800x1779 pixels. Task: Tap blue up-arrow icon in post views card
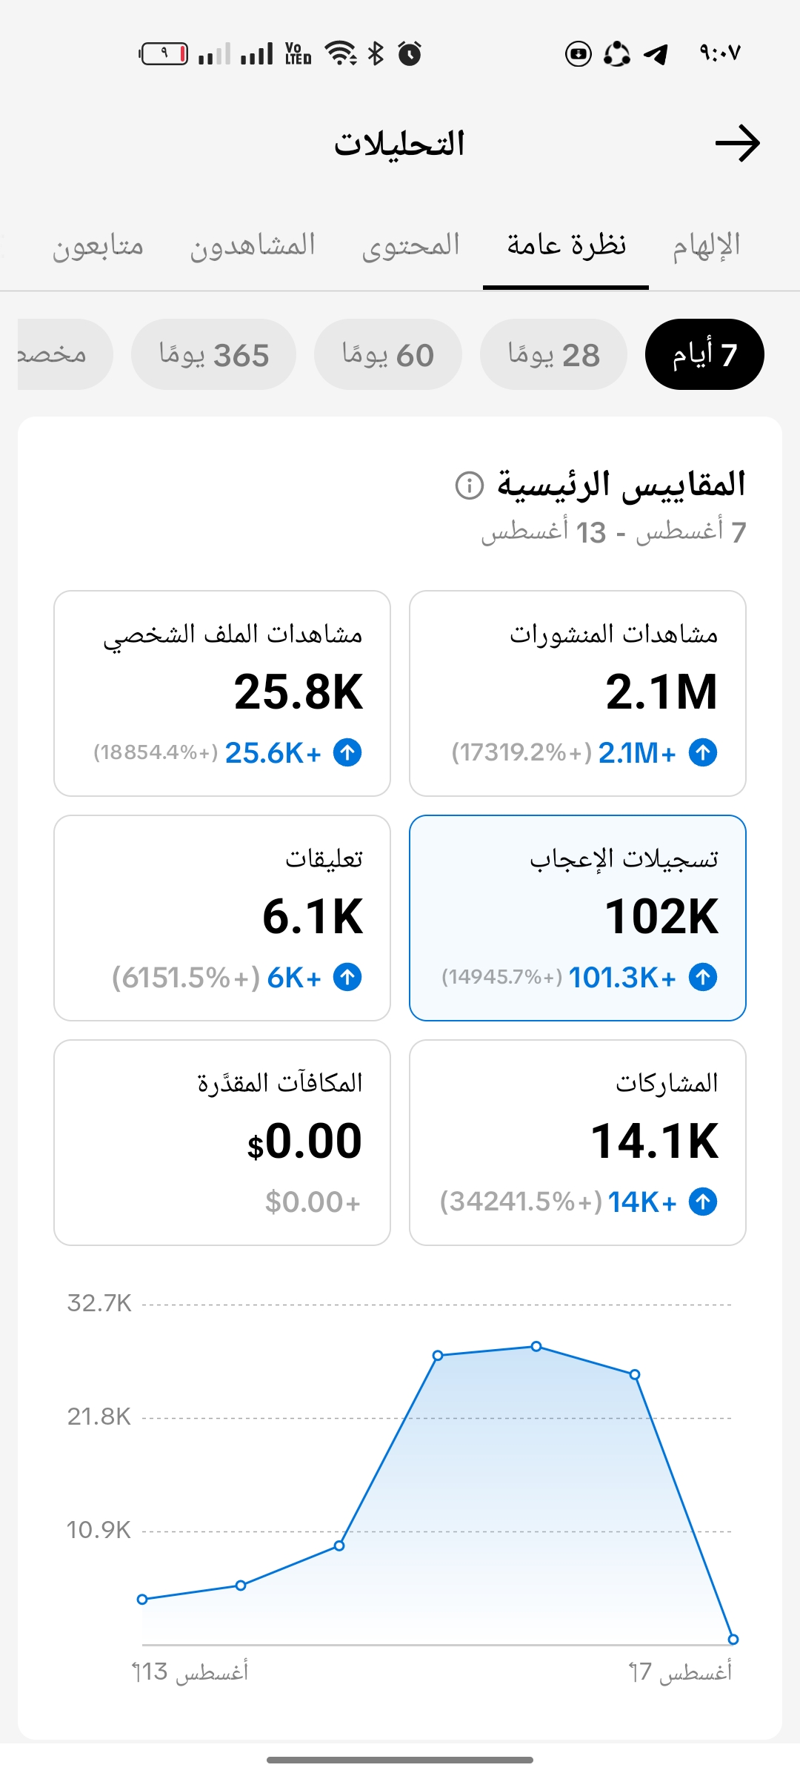(x=703, y=752)
